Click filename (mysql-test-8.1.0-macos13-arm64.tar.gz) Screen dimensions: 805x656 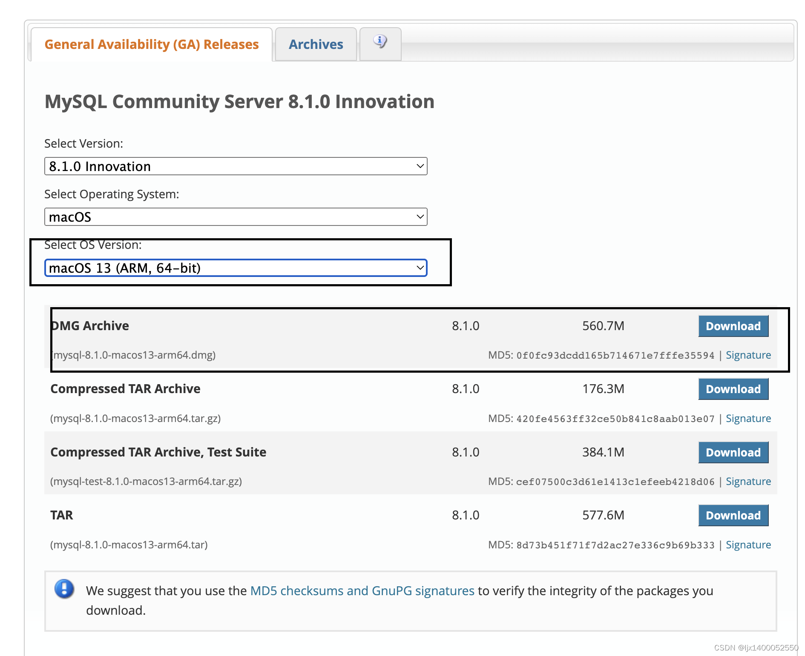pyautogui.click(x=146, y=482)
